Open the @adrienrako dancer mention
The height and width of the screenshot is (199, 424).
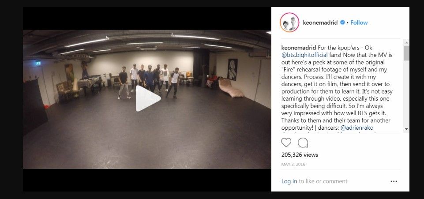(x=357, y=128)
